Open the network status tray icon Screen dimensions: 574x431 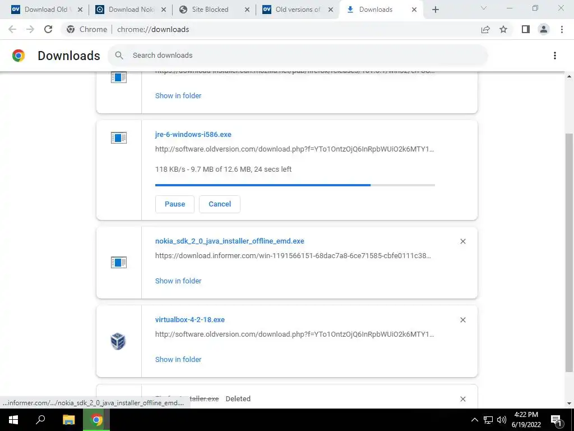click(x=488, y=420)
